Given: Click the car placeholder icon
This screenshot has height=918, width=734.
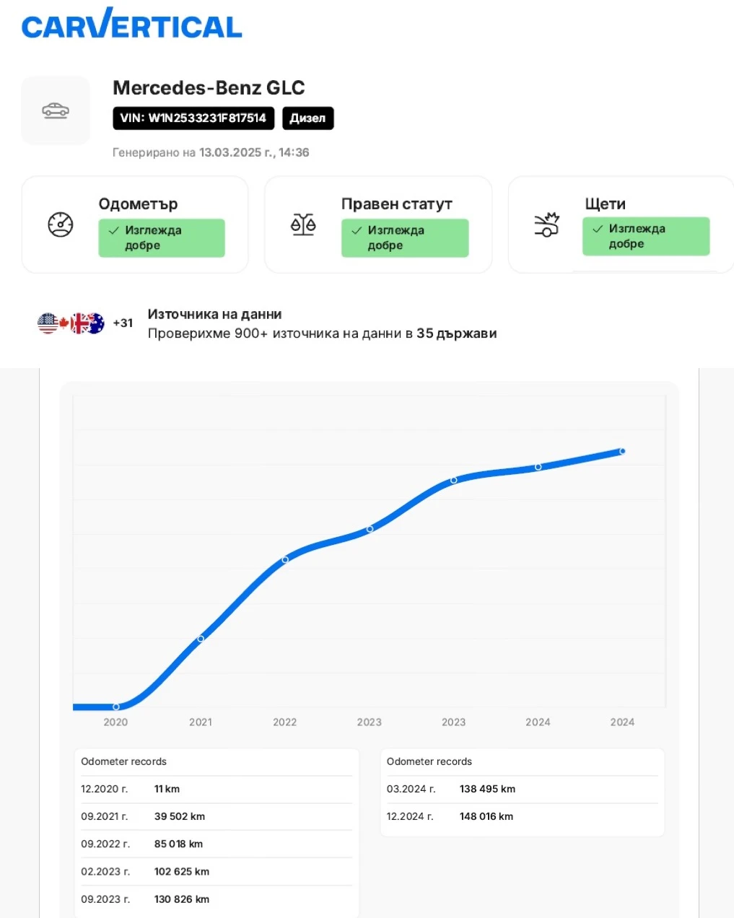Looking at the screenshot, I should [56, 110].
